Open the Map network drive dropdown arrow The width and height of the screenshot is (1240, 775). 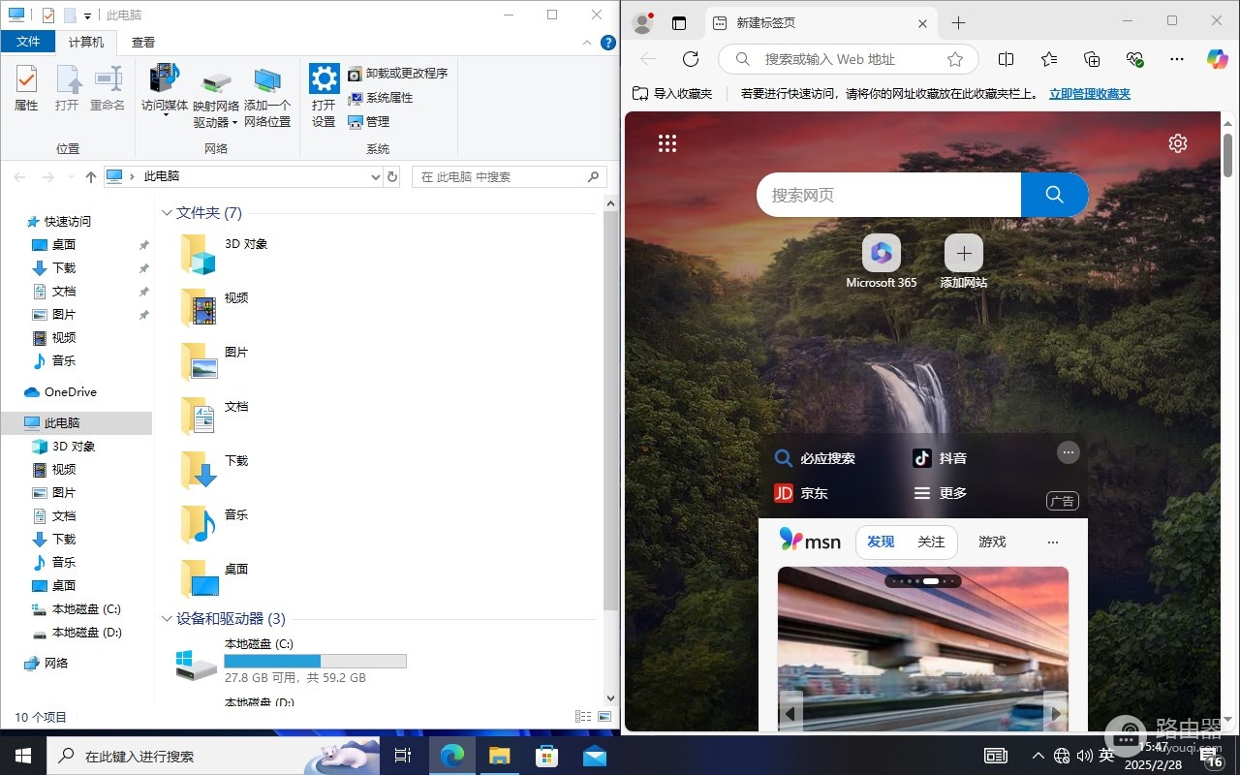(x=234, y=123)
